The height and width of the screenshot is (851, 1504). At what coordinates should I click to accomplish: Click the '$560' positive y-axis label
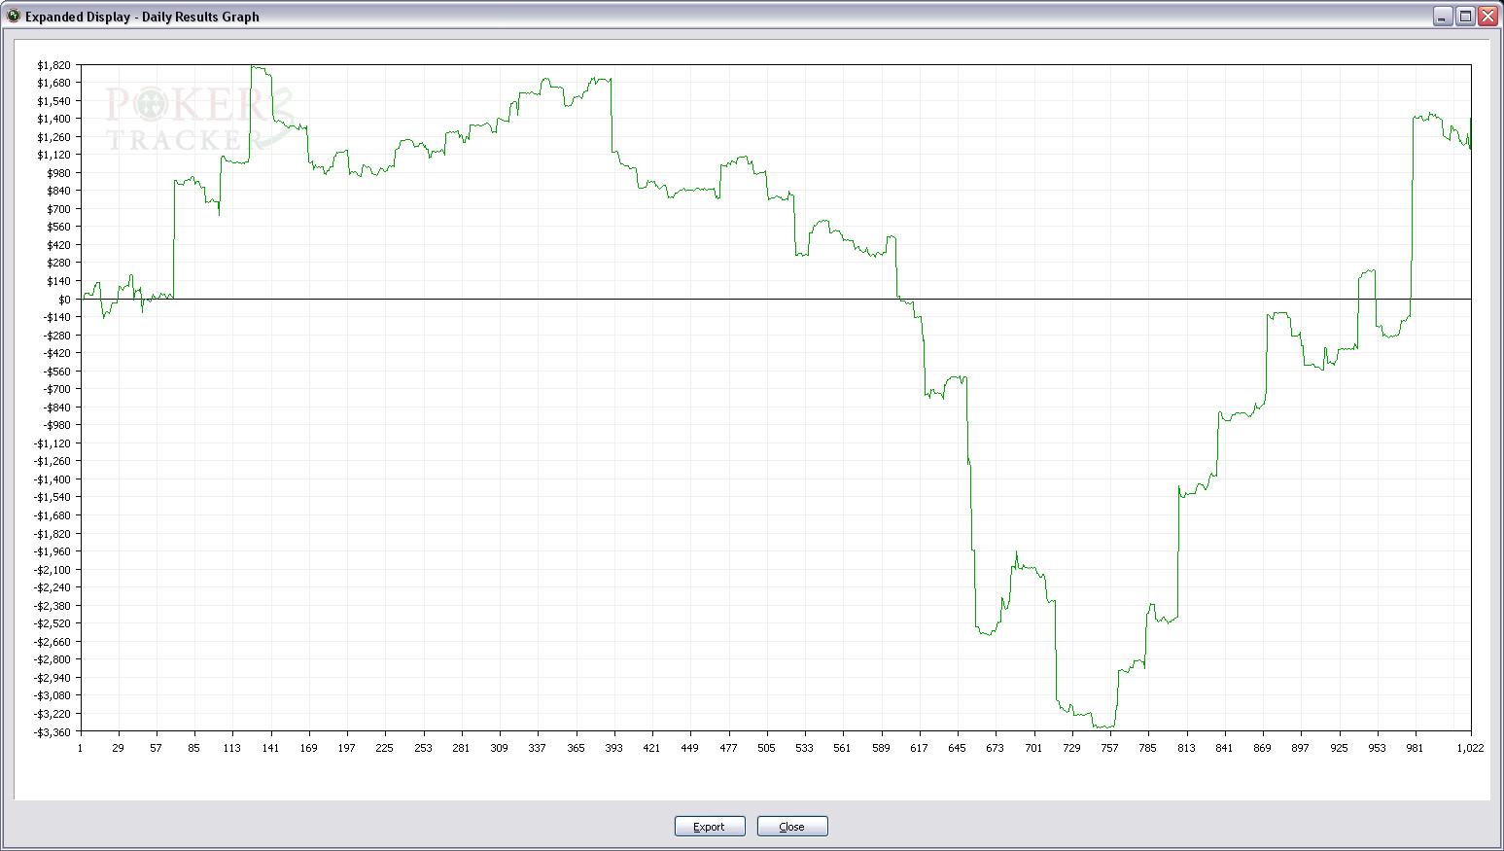(57, 227)
